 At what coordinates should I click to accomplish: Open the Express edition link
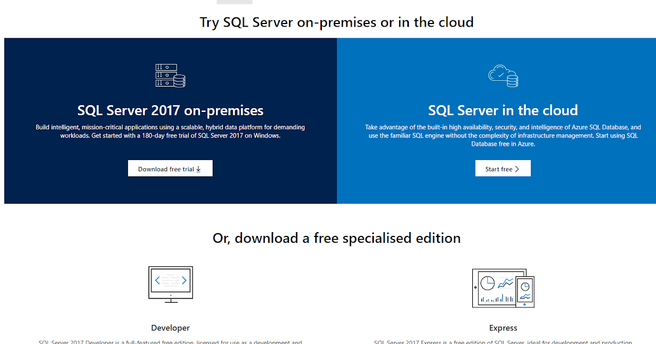click(x=503, y=328)
